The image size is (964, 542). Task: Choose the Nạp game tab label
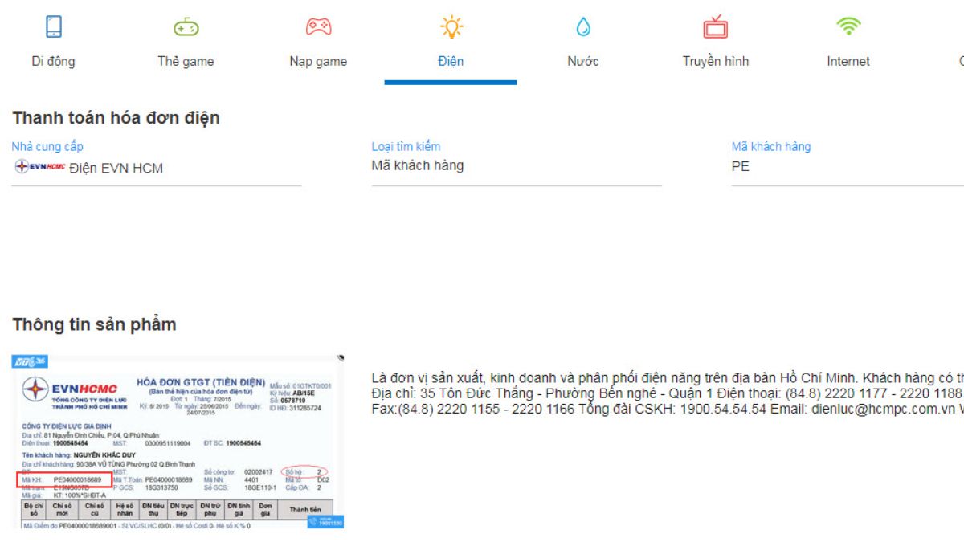pyautogui.click(x=318, y=61)
